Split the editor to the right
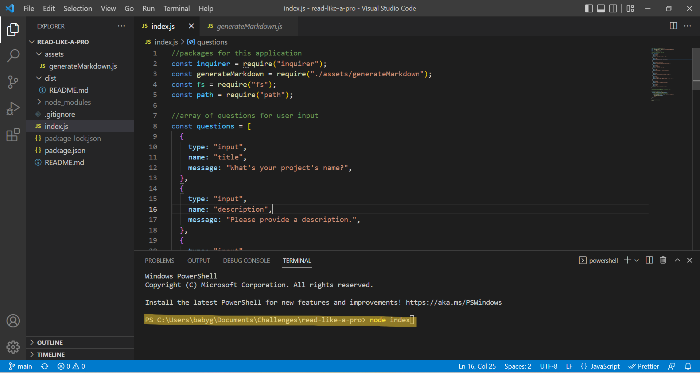The image size is (700, 373). tap(673, 26)
